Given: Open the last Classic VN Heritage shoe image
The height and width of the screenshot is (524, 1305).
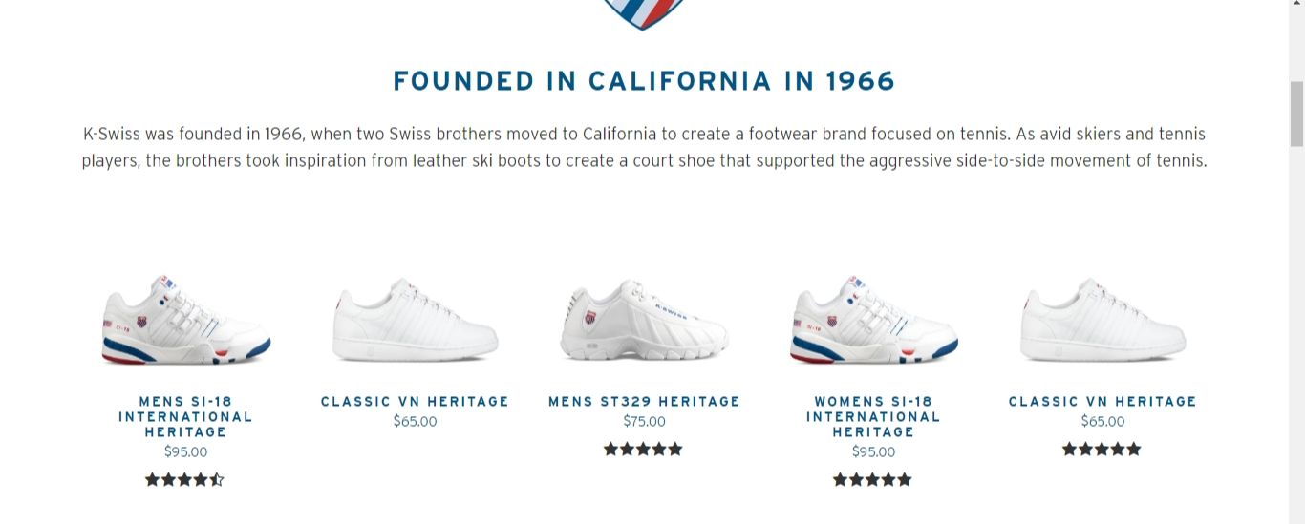Looking at the screenshot, I should pos(1102,320).
